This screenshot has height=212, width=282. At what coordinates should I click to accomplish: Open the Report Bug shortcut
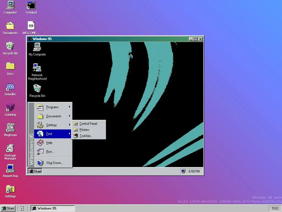10,171
